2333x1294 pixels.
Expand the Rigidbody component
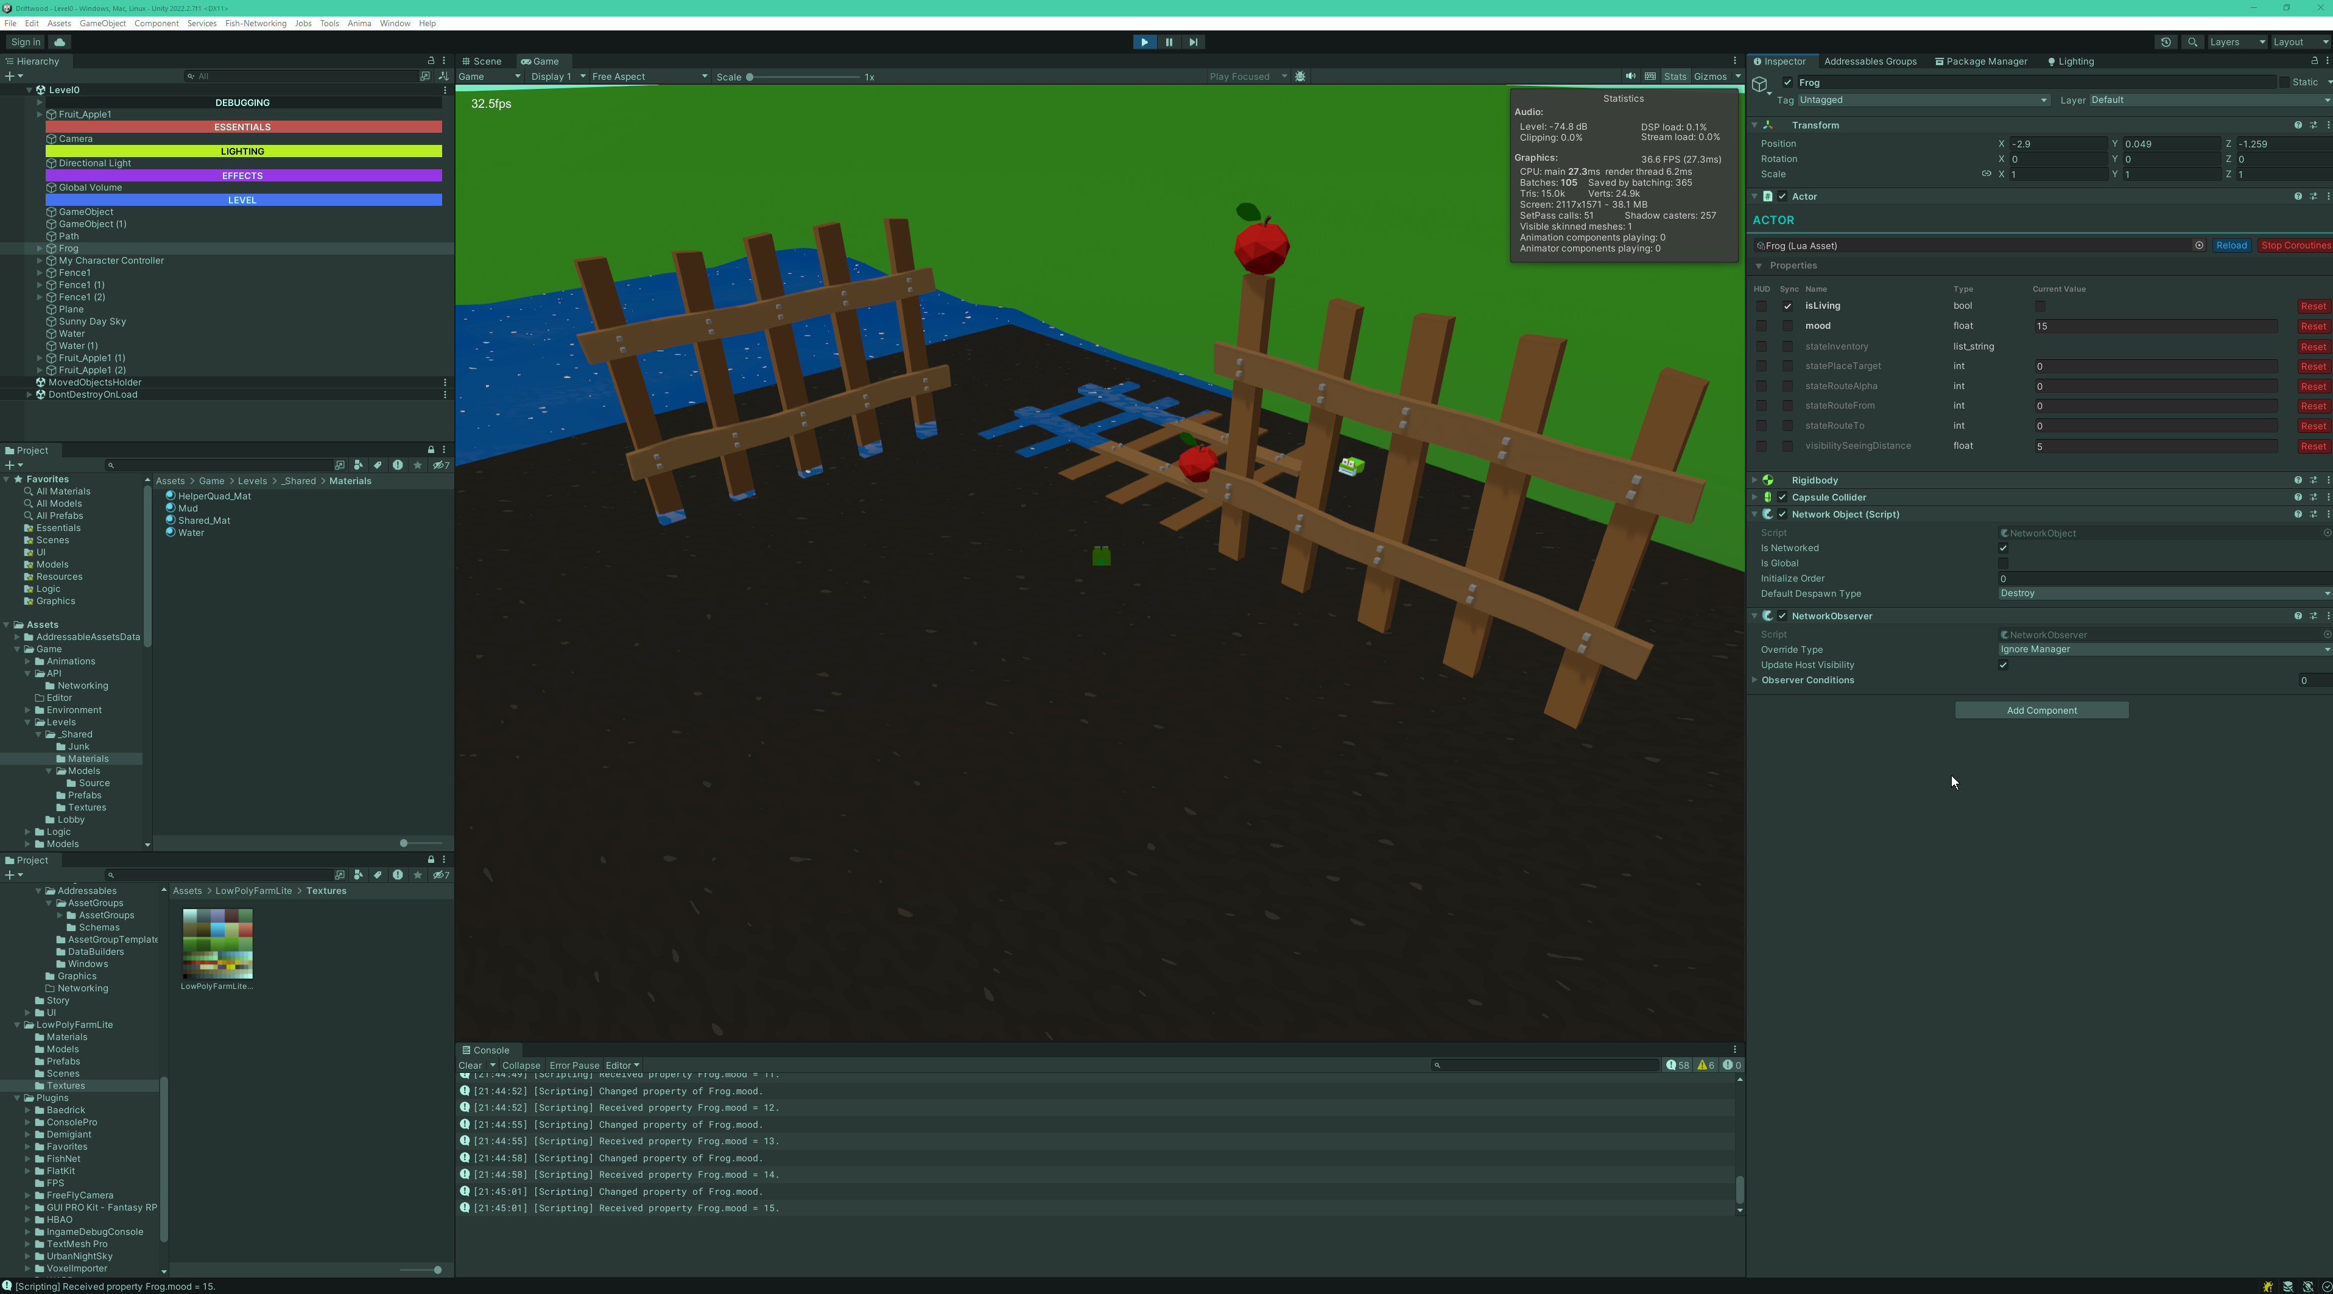[1754, 480]
